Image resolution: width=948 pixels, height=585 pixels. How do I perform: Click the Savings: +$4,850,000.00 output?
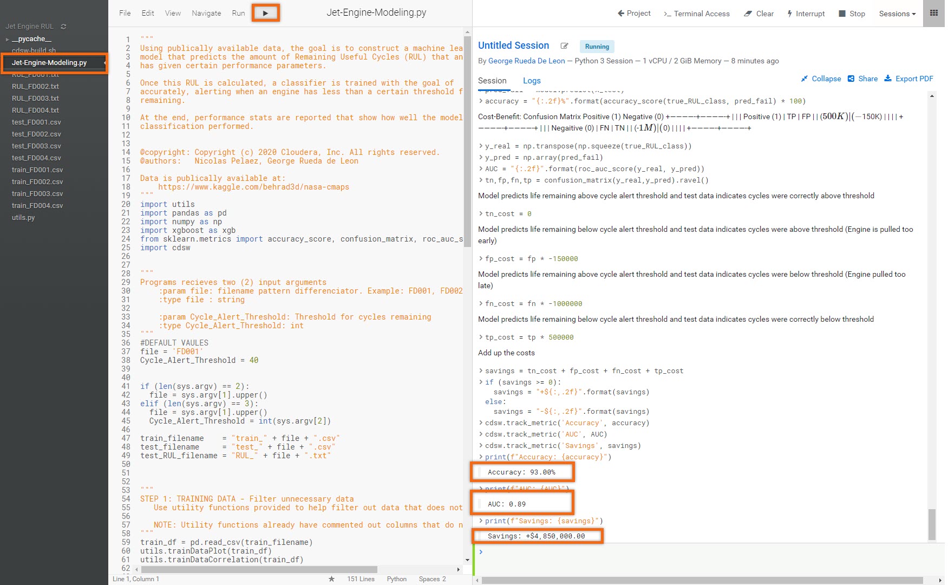pyautogui.click(x=536, y=536)
